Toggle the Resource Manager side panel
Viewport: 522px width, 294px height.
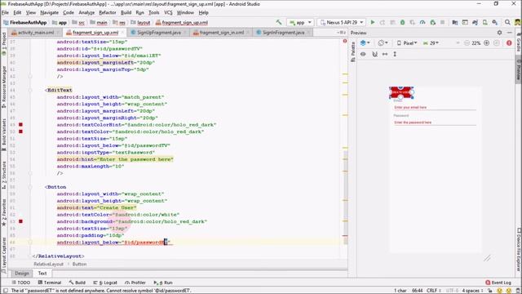point(4,87)
